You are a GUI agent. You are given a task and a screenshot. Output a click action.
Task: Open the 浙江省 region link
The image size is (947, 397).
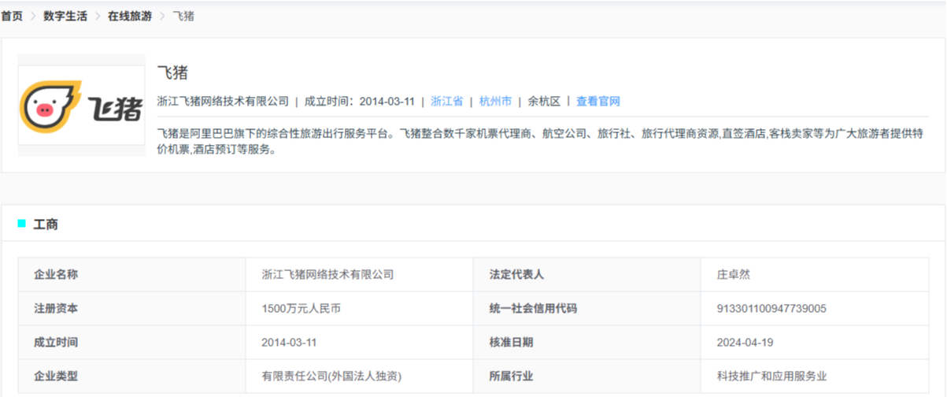pyautogui.click(x=447, y=102)
